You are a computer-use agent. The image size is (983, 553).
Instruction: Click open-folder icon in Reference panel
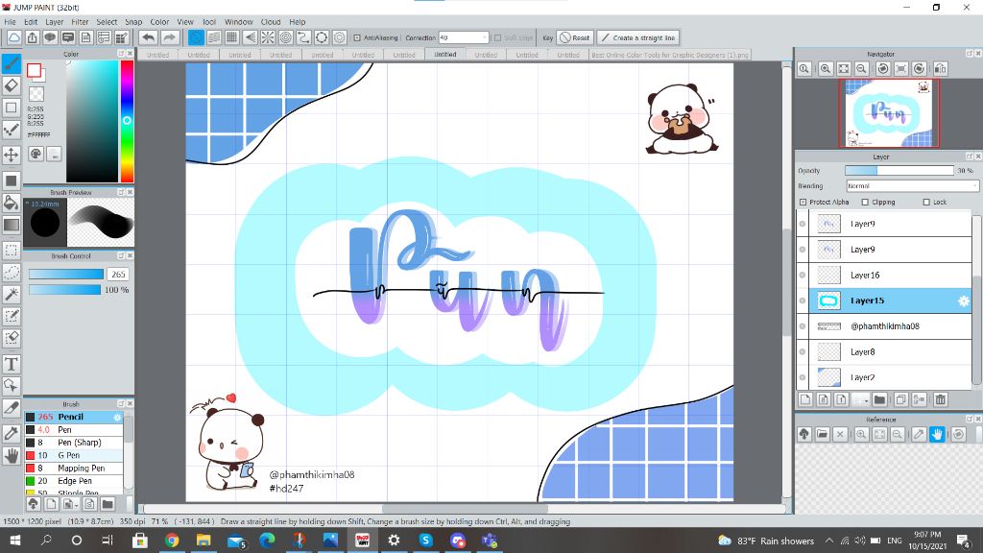pos(823,434)
